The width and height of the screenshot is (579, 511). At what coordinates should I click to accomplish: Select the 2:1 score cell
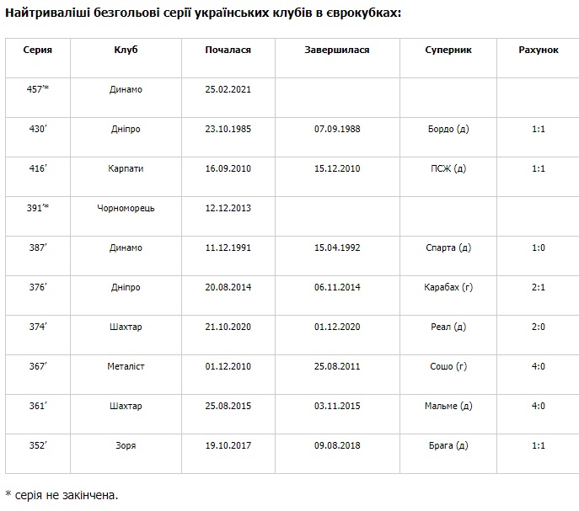[x=539, y=287]
